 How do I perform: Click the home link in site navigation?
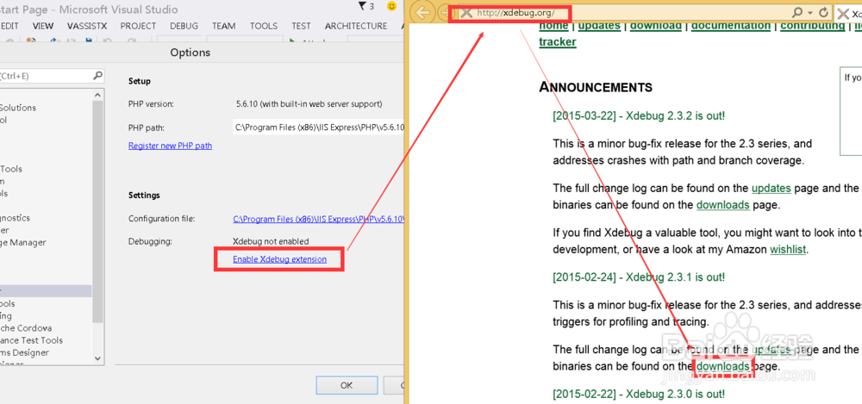tap(553, 25)
